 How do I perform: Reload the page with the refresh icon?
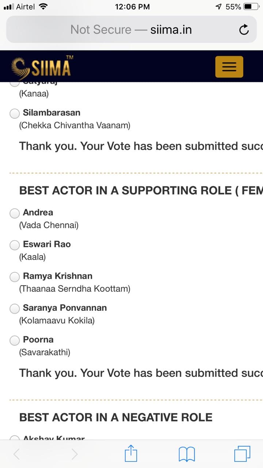(244, 30)
